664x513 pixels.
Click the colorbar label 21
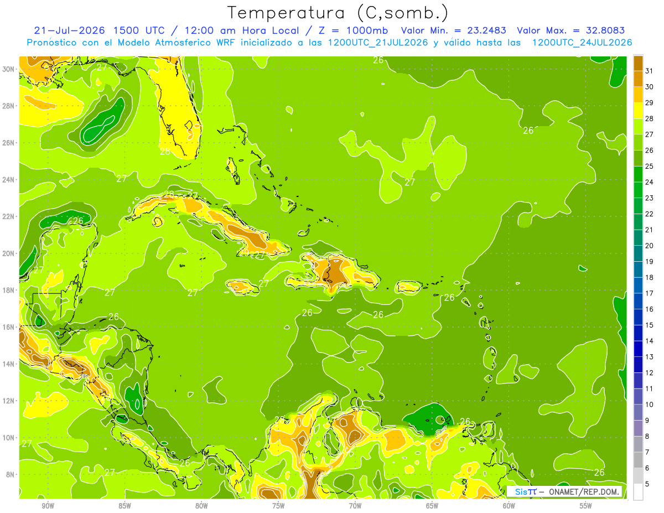coord(650,230)
